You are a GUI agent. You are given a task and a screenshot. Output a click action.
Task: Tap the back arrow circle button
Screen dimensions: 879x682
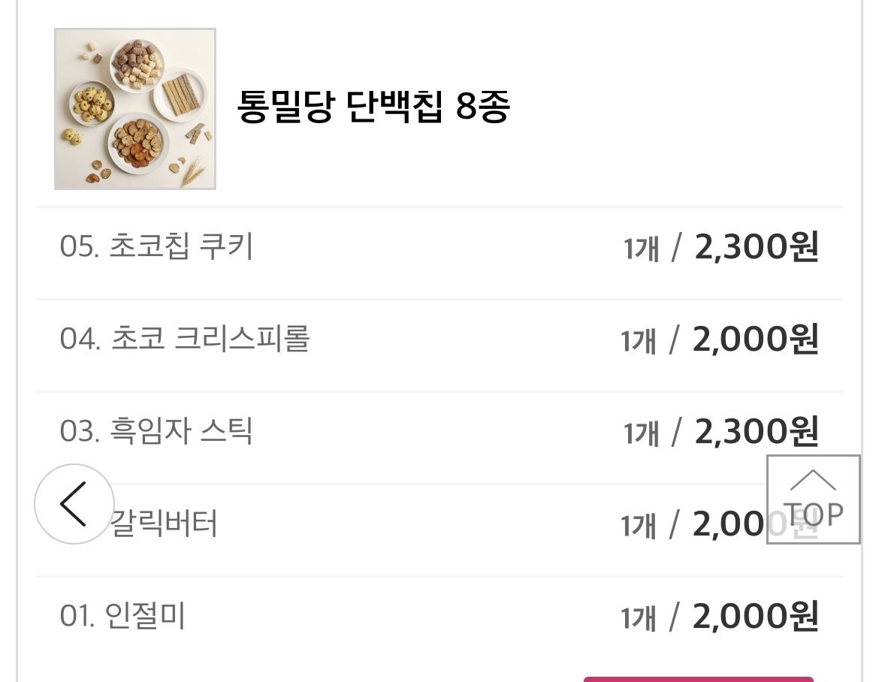tap(74, 504)
